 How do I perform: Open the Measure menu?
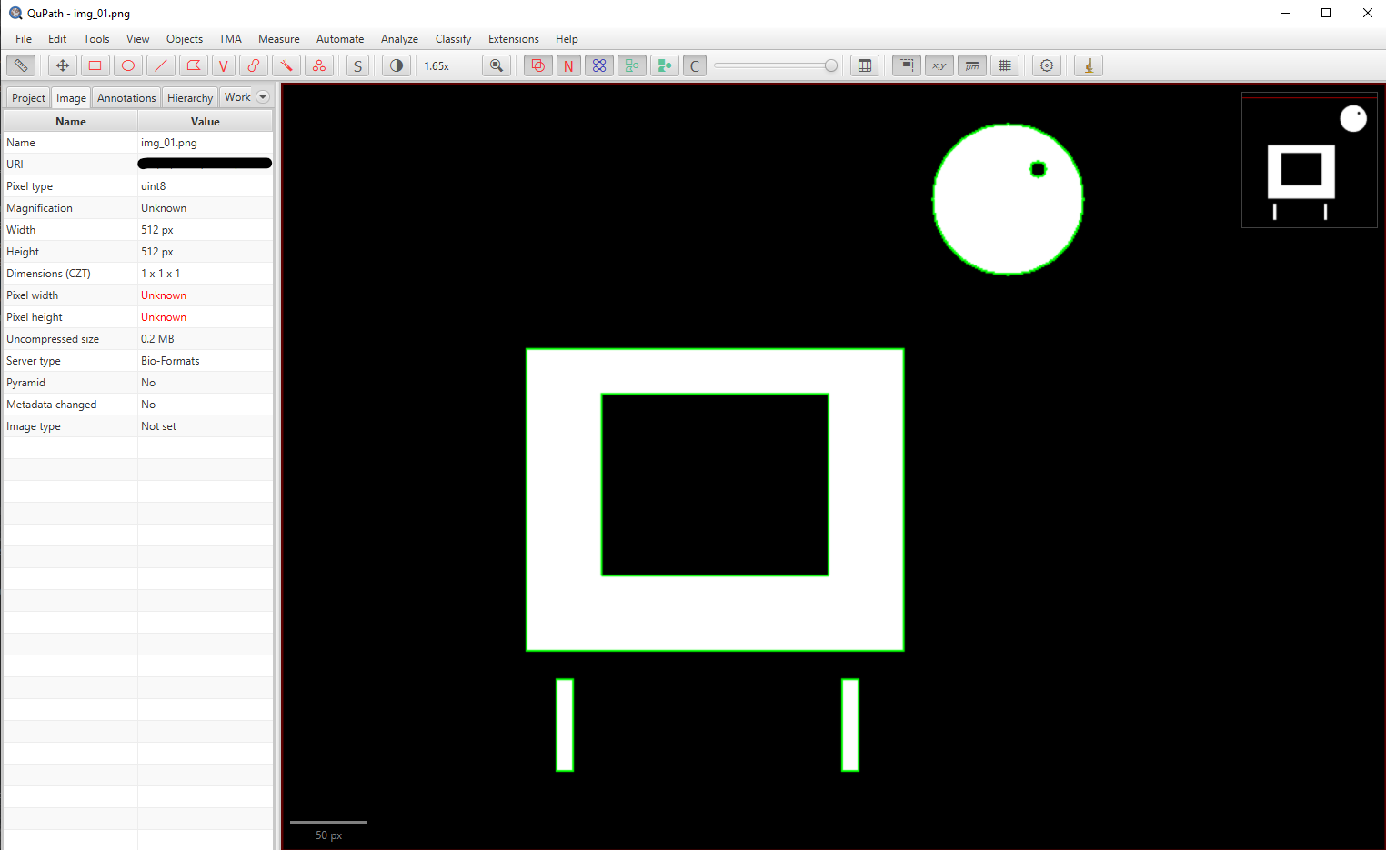click(x=278, y=38)
